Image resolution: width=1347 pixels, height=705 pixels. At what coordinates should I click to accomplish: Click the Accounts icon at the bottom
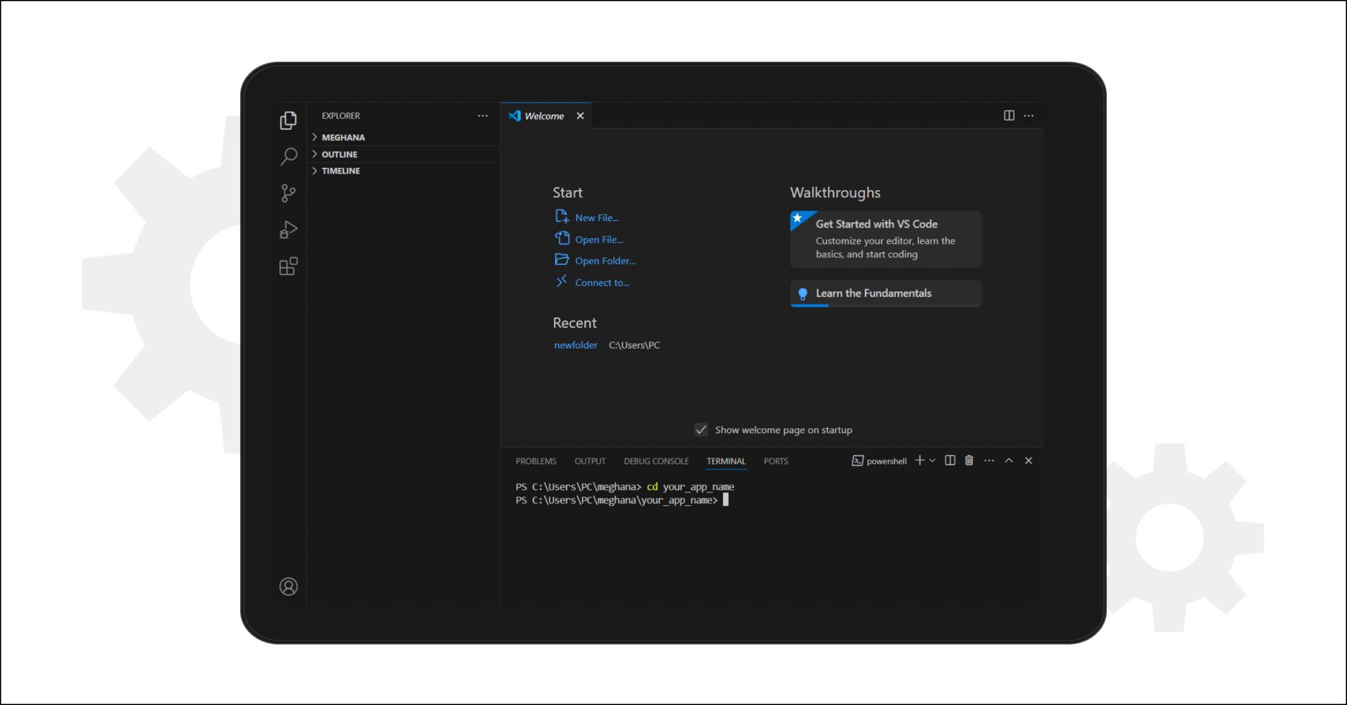click(x=288, y=586)
